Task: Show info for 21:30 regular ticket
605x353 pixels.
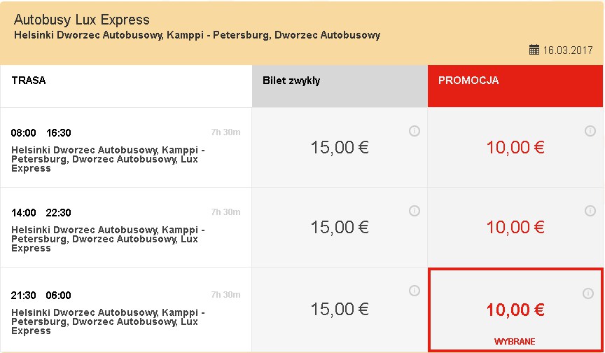Action: coord(414,291)
